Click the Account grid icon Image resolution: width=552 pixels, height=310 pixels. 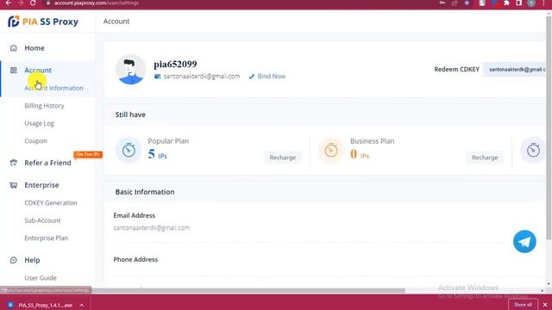(14, 71)
